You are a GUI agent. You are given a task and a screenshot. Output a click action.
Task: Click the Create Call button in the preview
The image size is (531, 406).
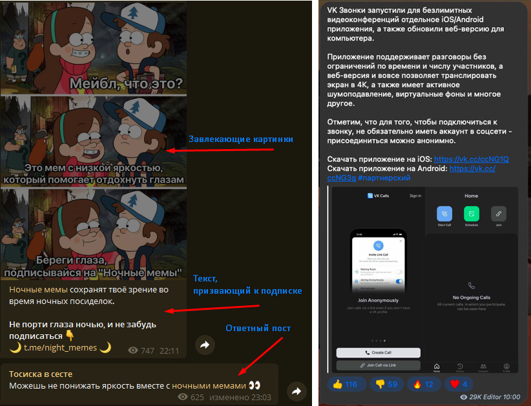[379, 352]
